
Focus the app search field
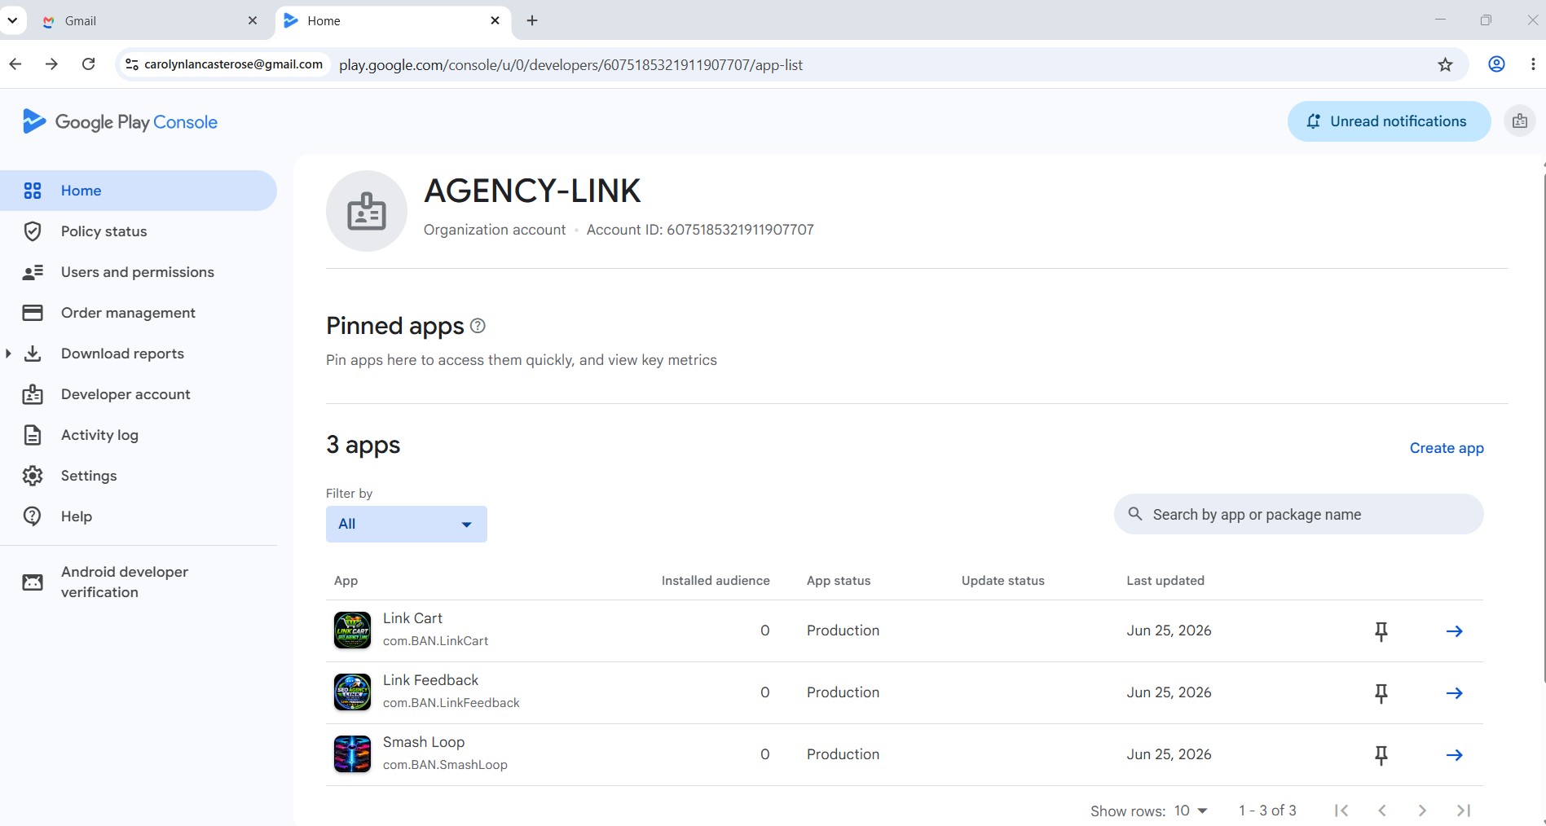pyautogui.click(x=1299, y=514)
